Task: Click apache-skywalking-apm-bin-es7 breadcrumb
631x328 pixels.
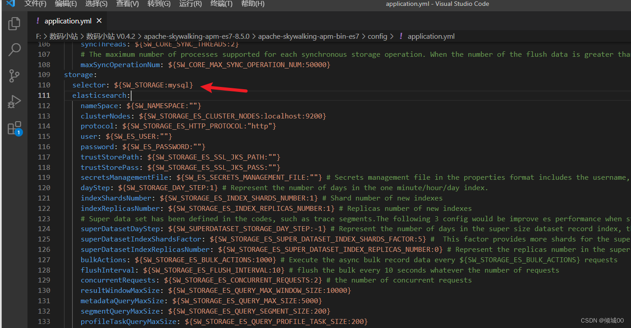Action: click(309, 36)
